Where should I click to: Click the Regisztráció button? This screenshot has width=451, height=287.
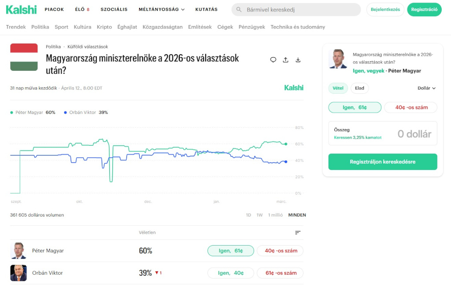pyautogui.click(x=424, y=9)
